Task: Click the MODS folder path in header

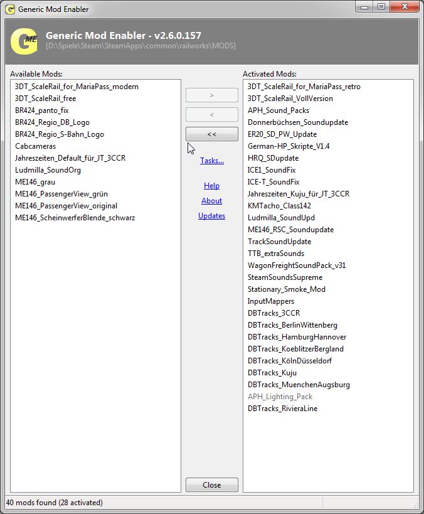Action: (x=140, y=46)
